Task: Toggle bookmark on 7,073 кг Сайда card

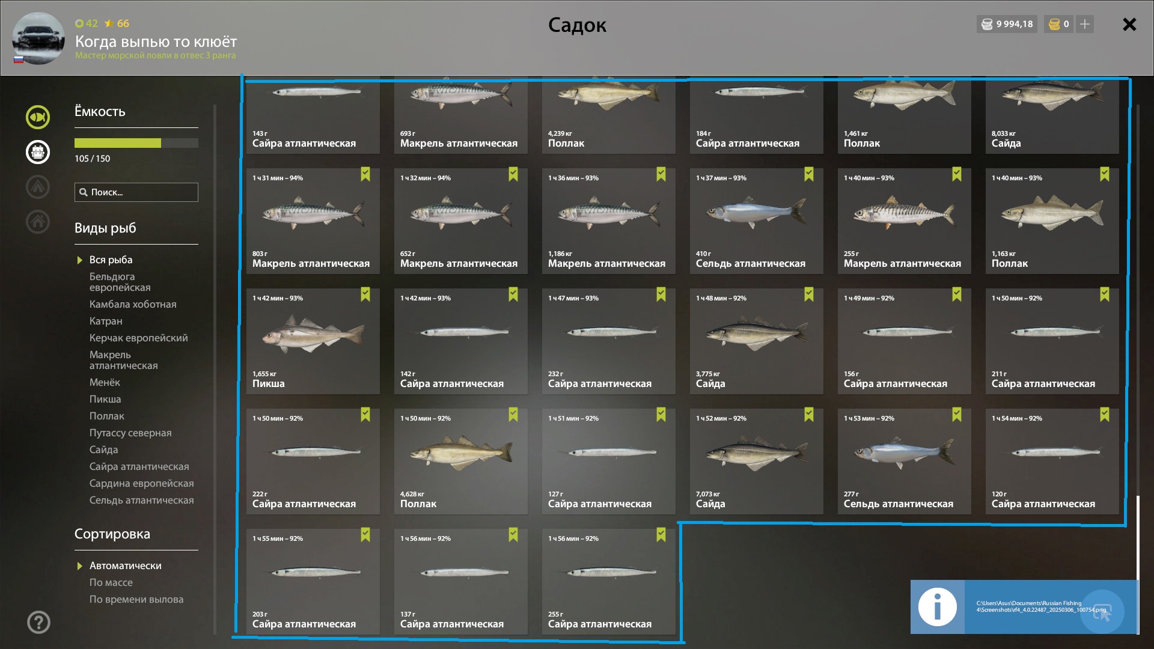Action: click(x=809, y=415)
